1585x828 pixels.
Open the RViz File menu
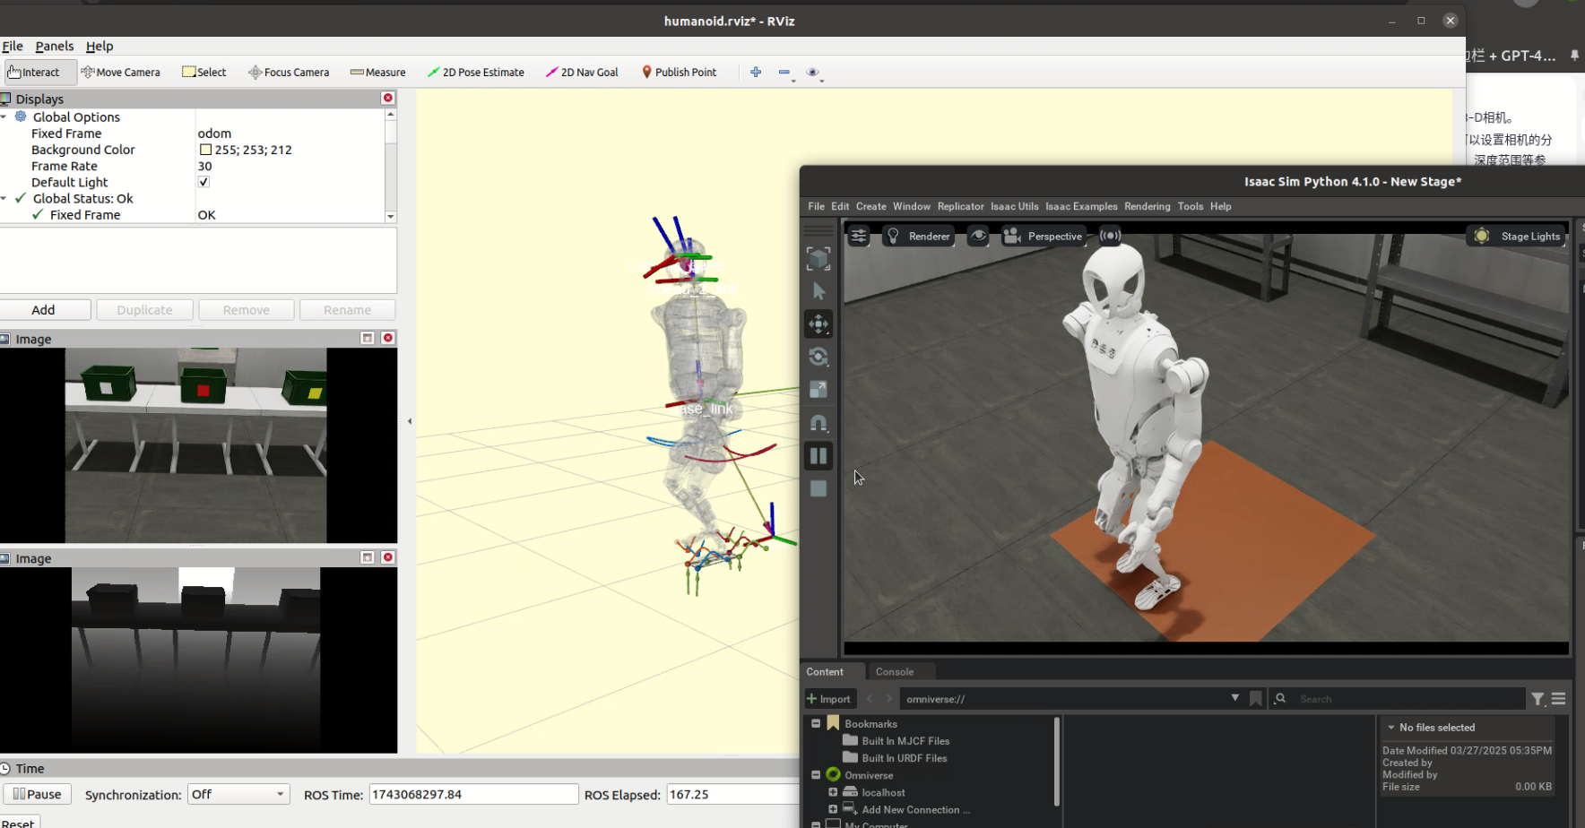pos(13,46)
